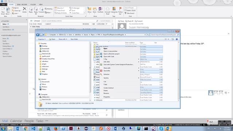The height and width of the screenshot is (131, 233).
Task: Go to Calendar in Outlook navigation
Action: [x=16, y=121]
